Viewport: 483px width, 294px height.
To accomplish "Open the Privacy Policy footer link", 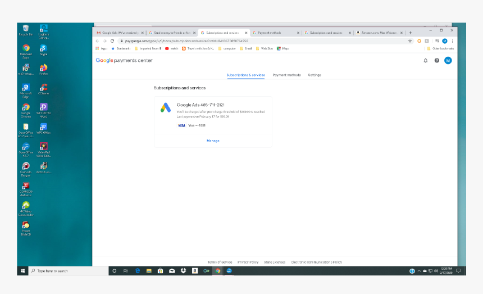I will (248, 263).
